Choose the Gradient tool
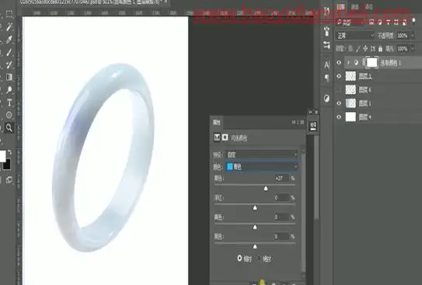This screenshot has width=422, height=285. (x=9, y=78)
